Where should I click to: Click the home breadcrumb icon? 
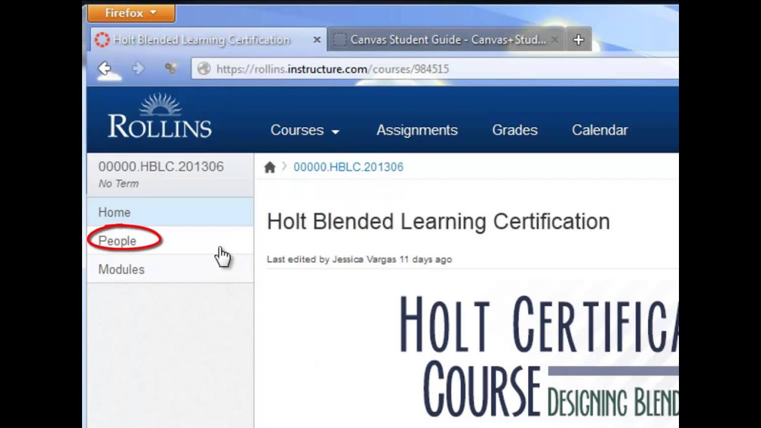(x=270, y=168)
